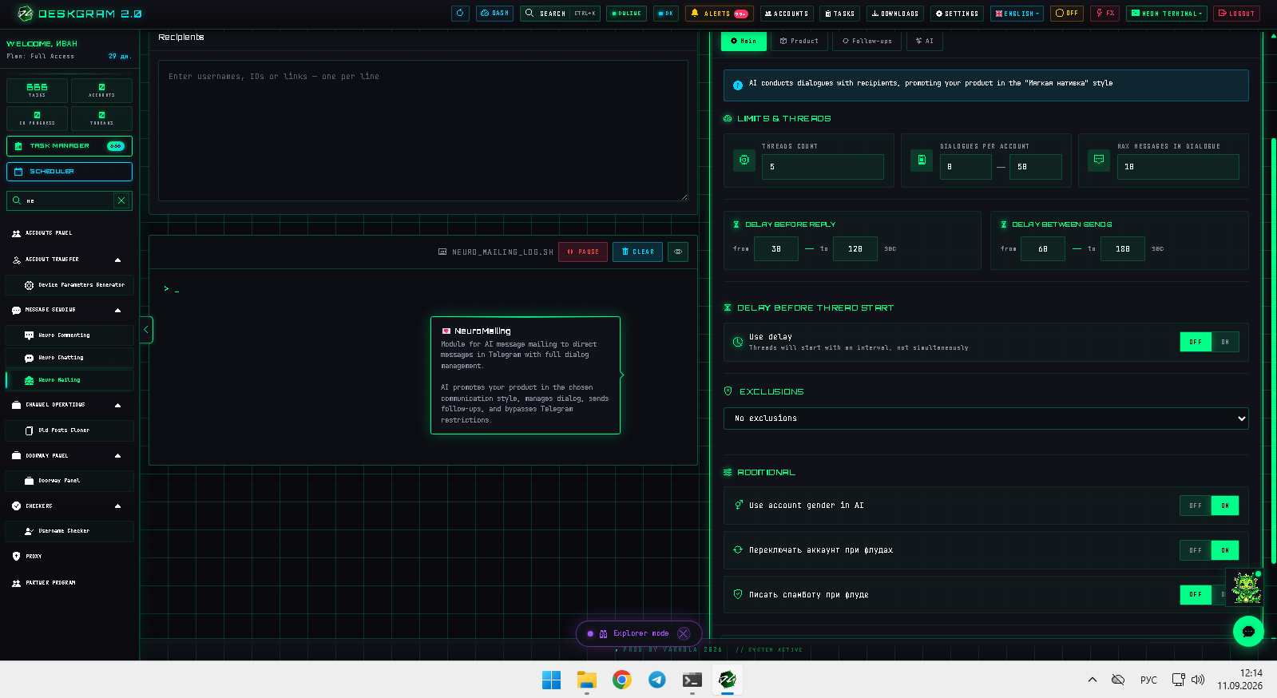Viewport: 1277px width, 698px height.
Task: Click the Recipients text area
Action: tap(423, 130)
